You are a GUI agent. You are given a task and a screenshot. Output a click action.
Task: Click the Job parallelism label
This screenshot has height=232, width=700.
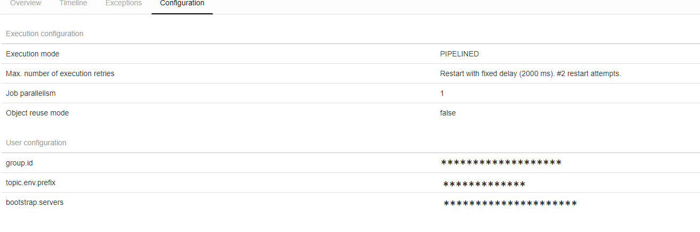pos(31,93)
